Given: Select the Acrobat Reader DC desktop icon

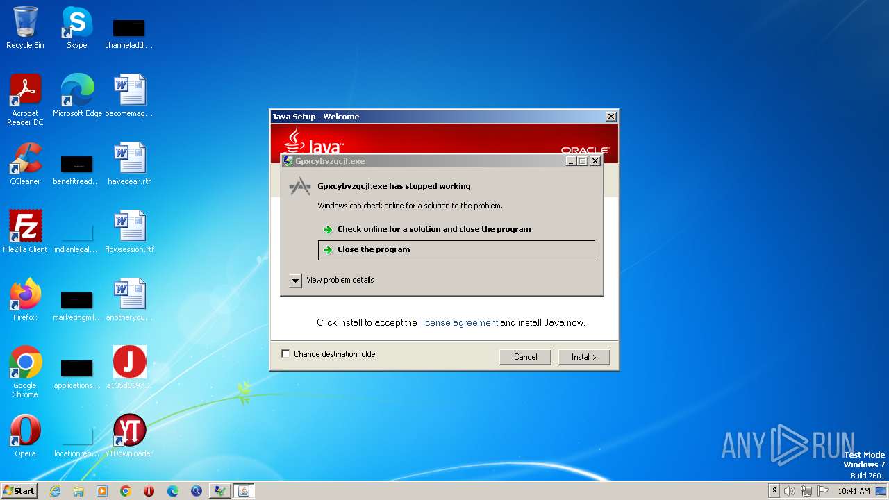Looking at the screenshot, I should click(x=25, y=99).
